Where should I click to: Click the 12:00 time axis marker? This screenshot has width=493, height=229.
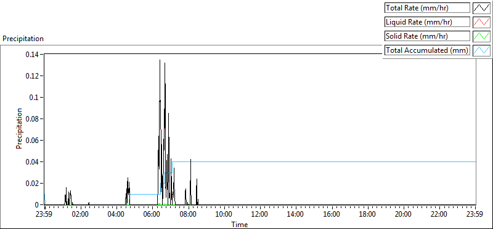coord(260,215)
